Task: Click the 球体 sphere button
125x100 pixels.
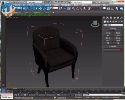Action: coord(108,35)
